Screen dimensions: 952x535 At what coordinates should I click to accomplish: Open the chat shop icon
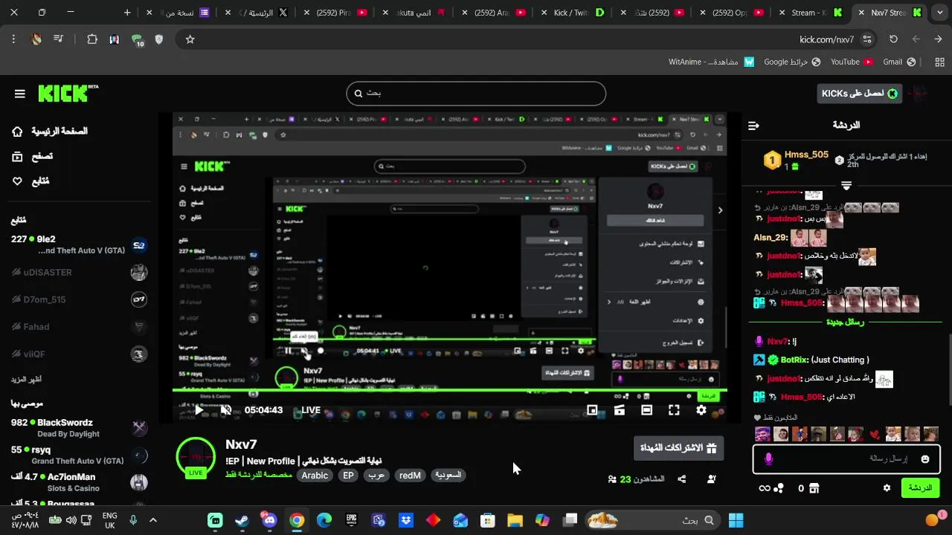[x=814, y=488]
